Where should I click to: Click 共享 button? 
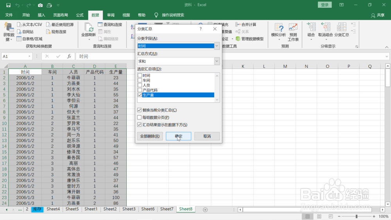point(378,15)
